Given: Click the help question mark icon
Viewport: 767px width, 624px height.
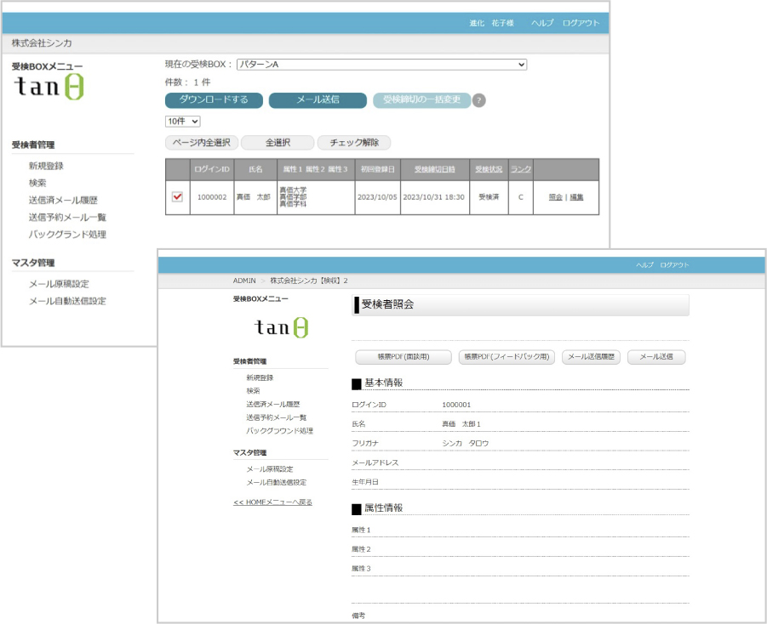Looking at the screenshot, I should 479,100.
